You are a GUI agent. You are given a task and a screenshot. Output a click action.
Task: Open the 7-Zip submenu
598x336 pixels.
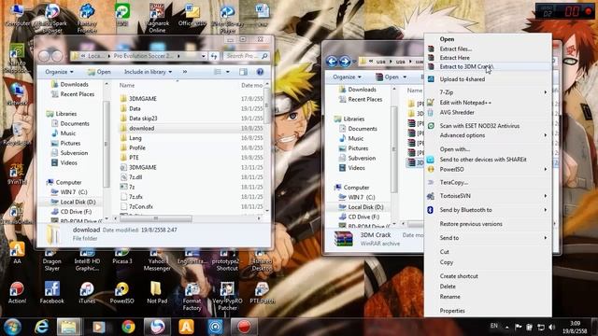coord(488,92)
